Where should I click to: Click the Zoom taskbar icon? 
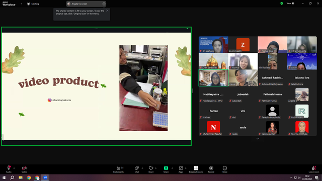(x=45, y=177)
